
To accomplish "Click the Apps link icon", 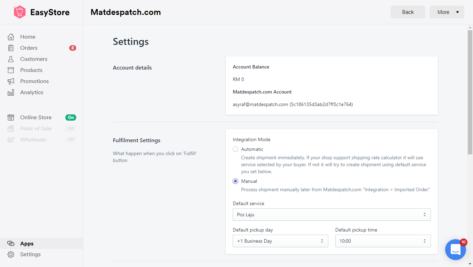I will 11,243.
